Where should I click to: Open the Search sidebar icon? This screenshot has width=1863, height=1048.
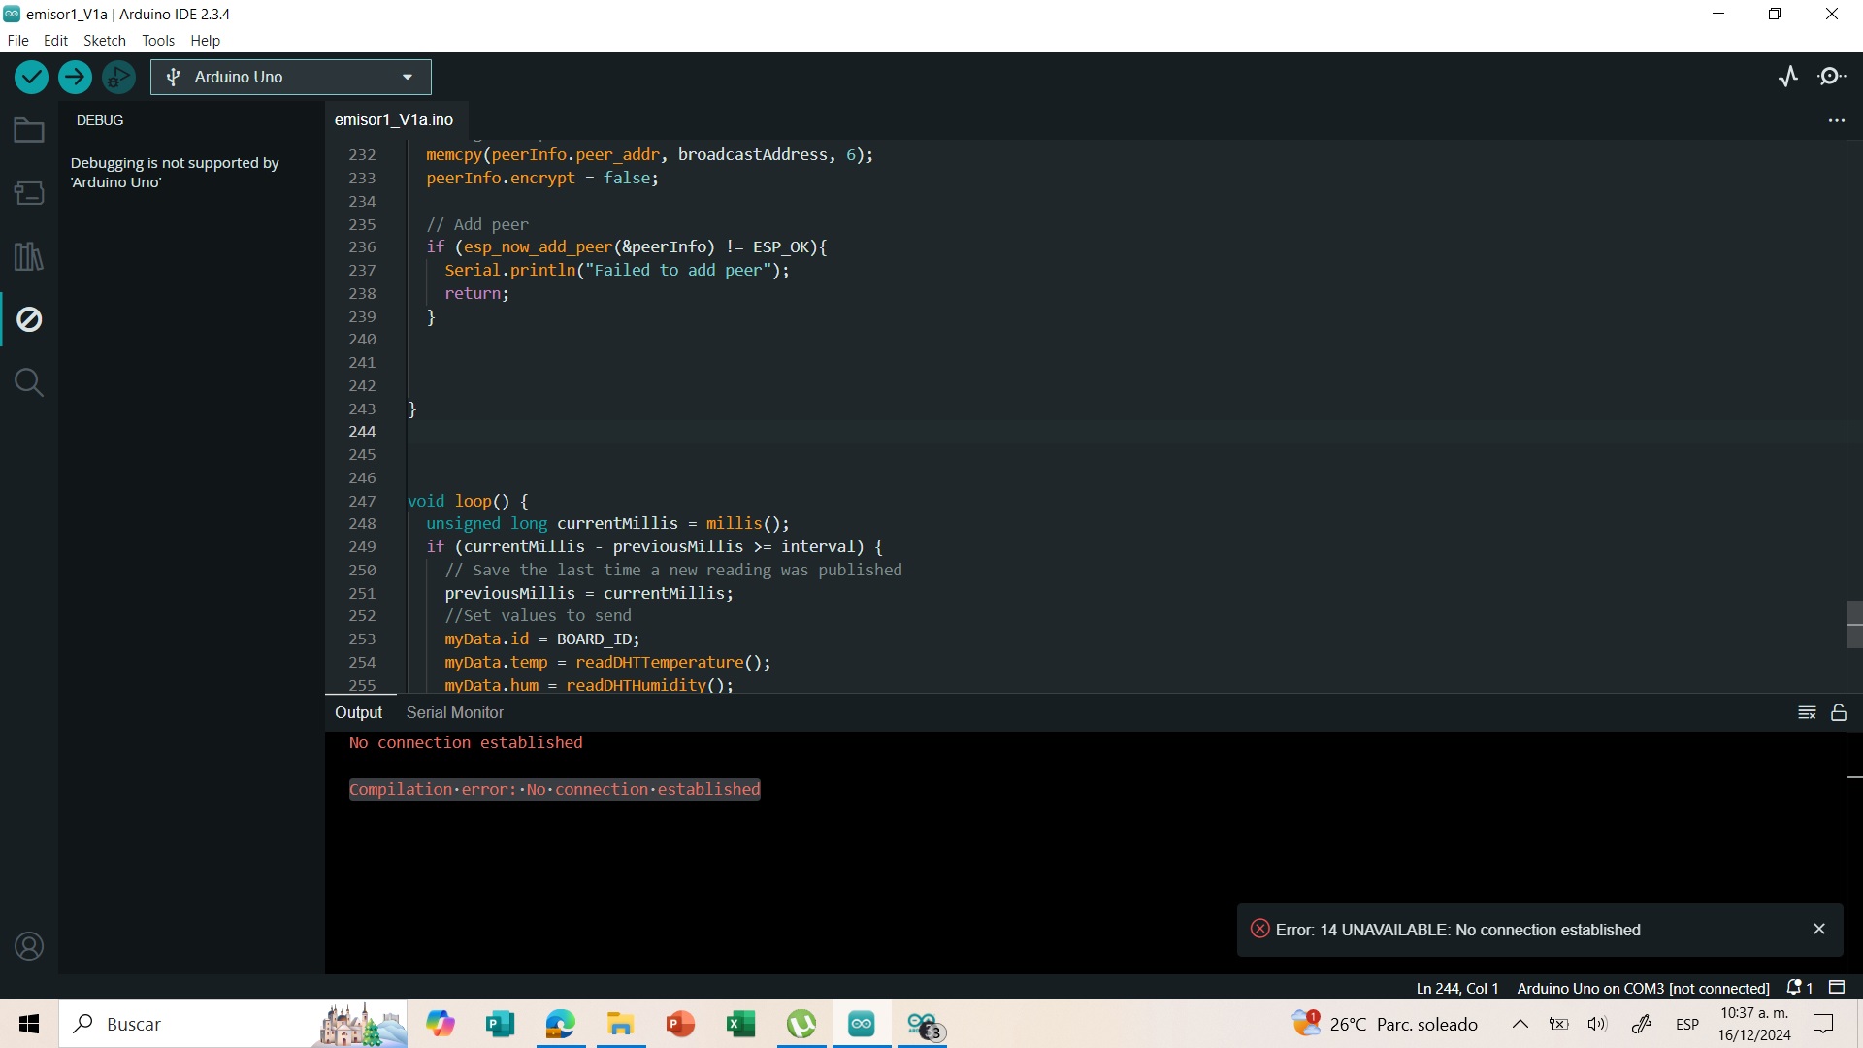point(29,382)
